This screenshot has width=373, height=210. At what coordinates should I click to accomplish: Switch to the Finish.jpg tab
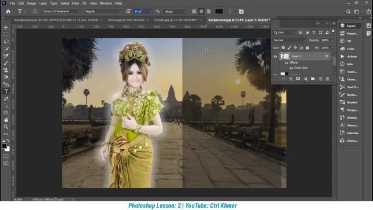pyautogui.click(x=126, y=20)
